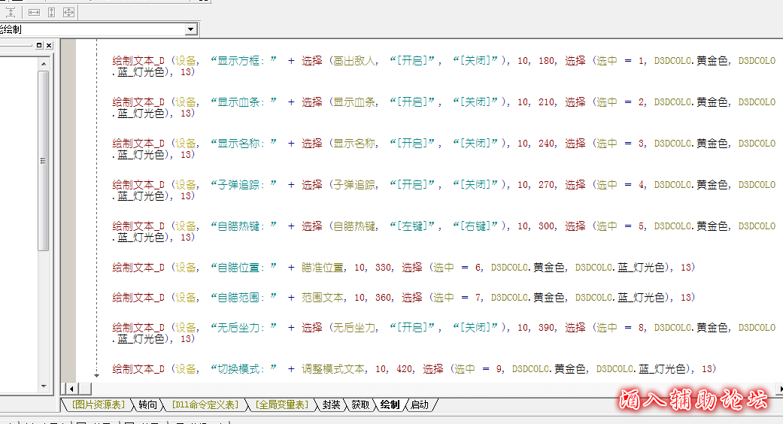Click the equal vertical spacing alignment icon
The image size is (783, 424).
(x=11, y=12)
